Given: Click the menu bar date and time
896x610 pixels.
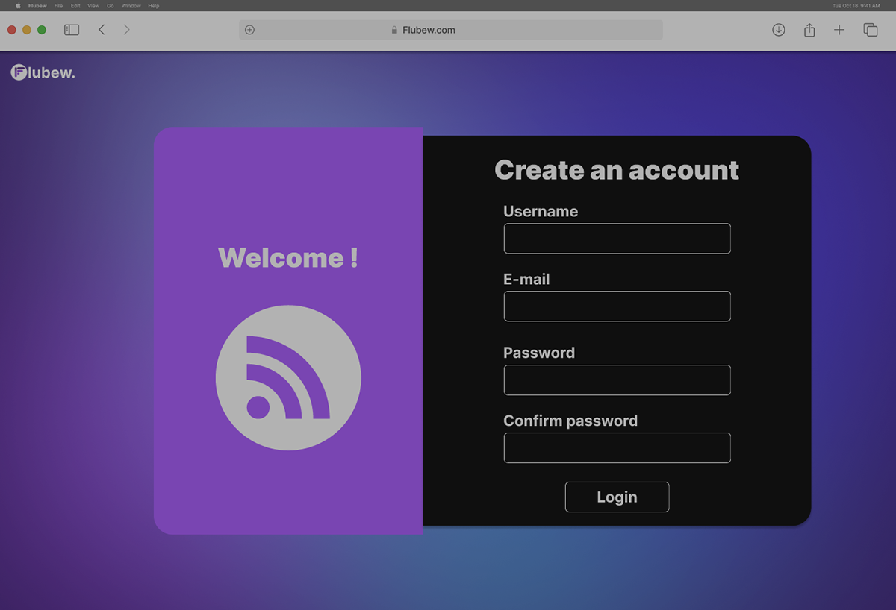Looking at the screenshot, I should (856, 5).
